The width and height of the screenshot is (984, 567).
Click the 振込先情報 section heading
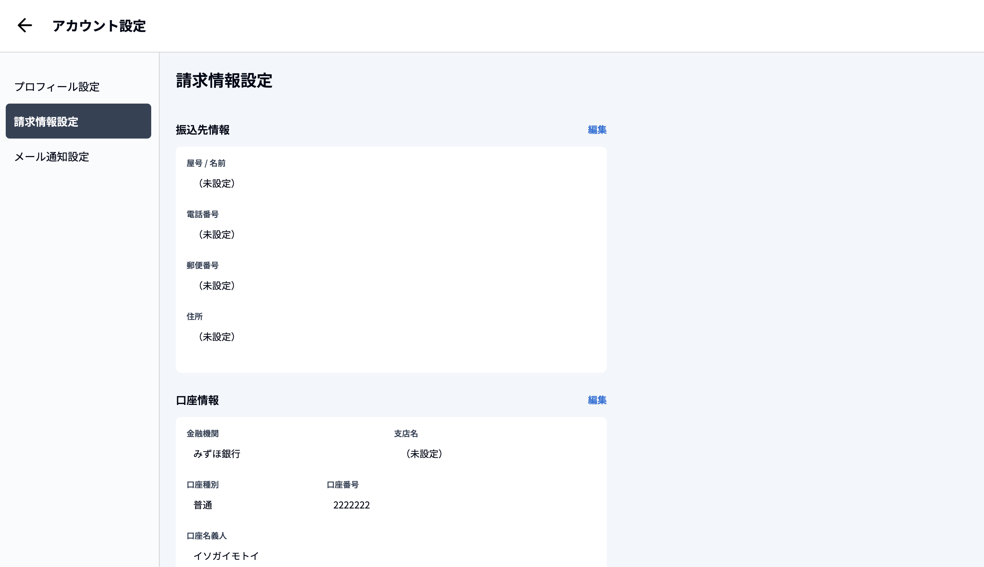coord(202,130)
